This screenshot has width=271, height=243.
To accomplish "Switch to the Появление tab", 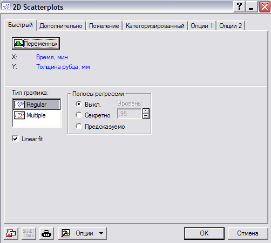I will [x=104, y=26].
